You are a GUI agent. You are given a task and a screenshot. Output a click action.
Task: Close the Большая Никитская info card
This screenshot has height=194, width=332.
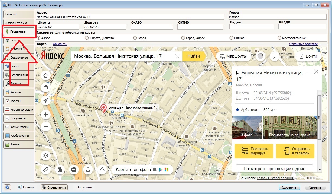pos(316,72)
